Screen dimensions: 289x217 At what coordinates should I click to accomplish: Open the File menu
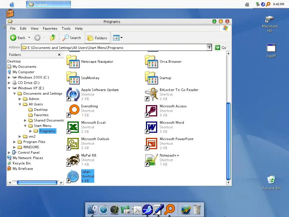(x=13, y=29)
